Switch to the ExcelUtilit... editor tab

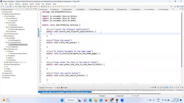[80, 9]
